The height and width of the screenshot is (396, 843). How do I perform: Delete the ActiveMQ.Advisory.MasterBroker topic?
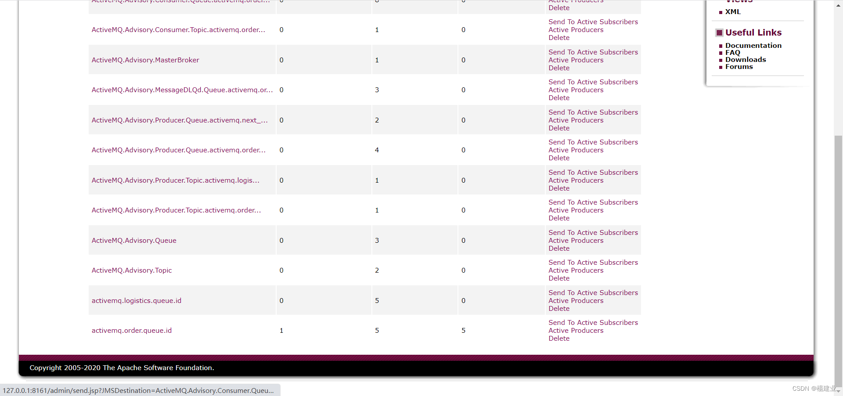[559, 68]
